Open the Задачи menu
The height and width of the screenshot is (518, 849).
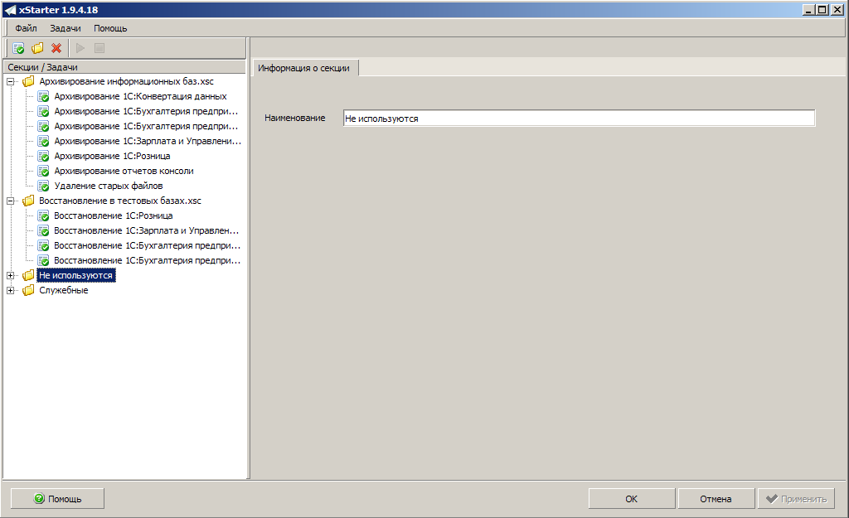coord(65,28)
